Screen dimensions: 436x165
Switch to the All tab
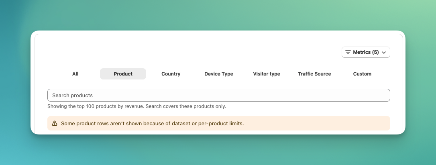[x=75, y=74]
